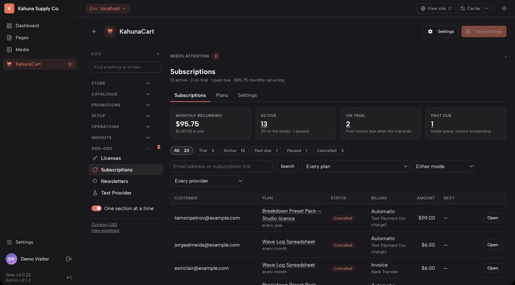Click the Search button
This screenshot has width=515, height=285.
point(287,166)
